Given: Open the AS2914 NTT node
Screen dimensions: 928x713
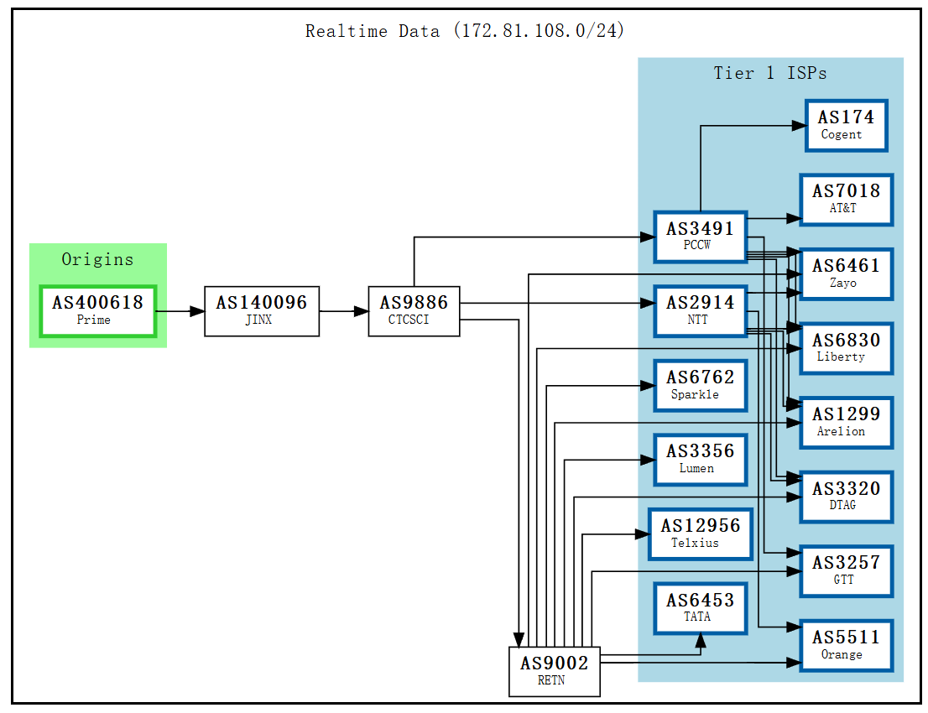Looking at the screenshot, I should click(700, 310).
